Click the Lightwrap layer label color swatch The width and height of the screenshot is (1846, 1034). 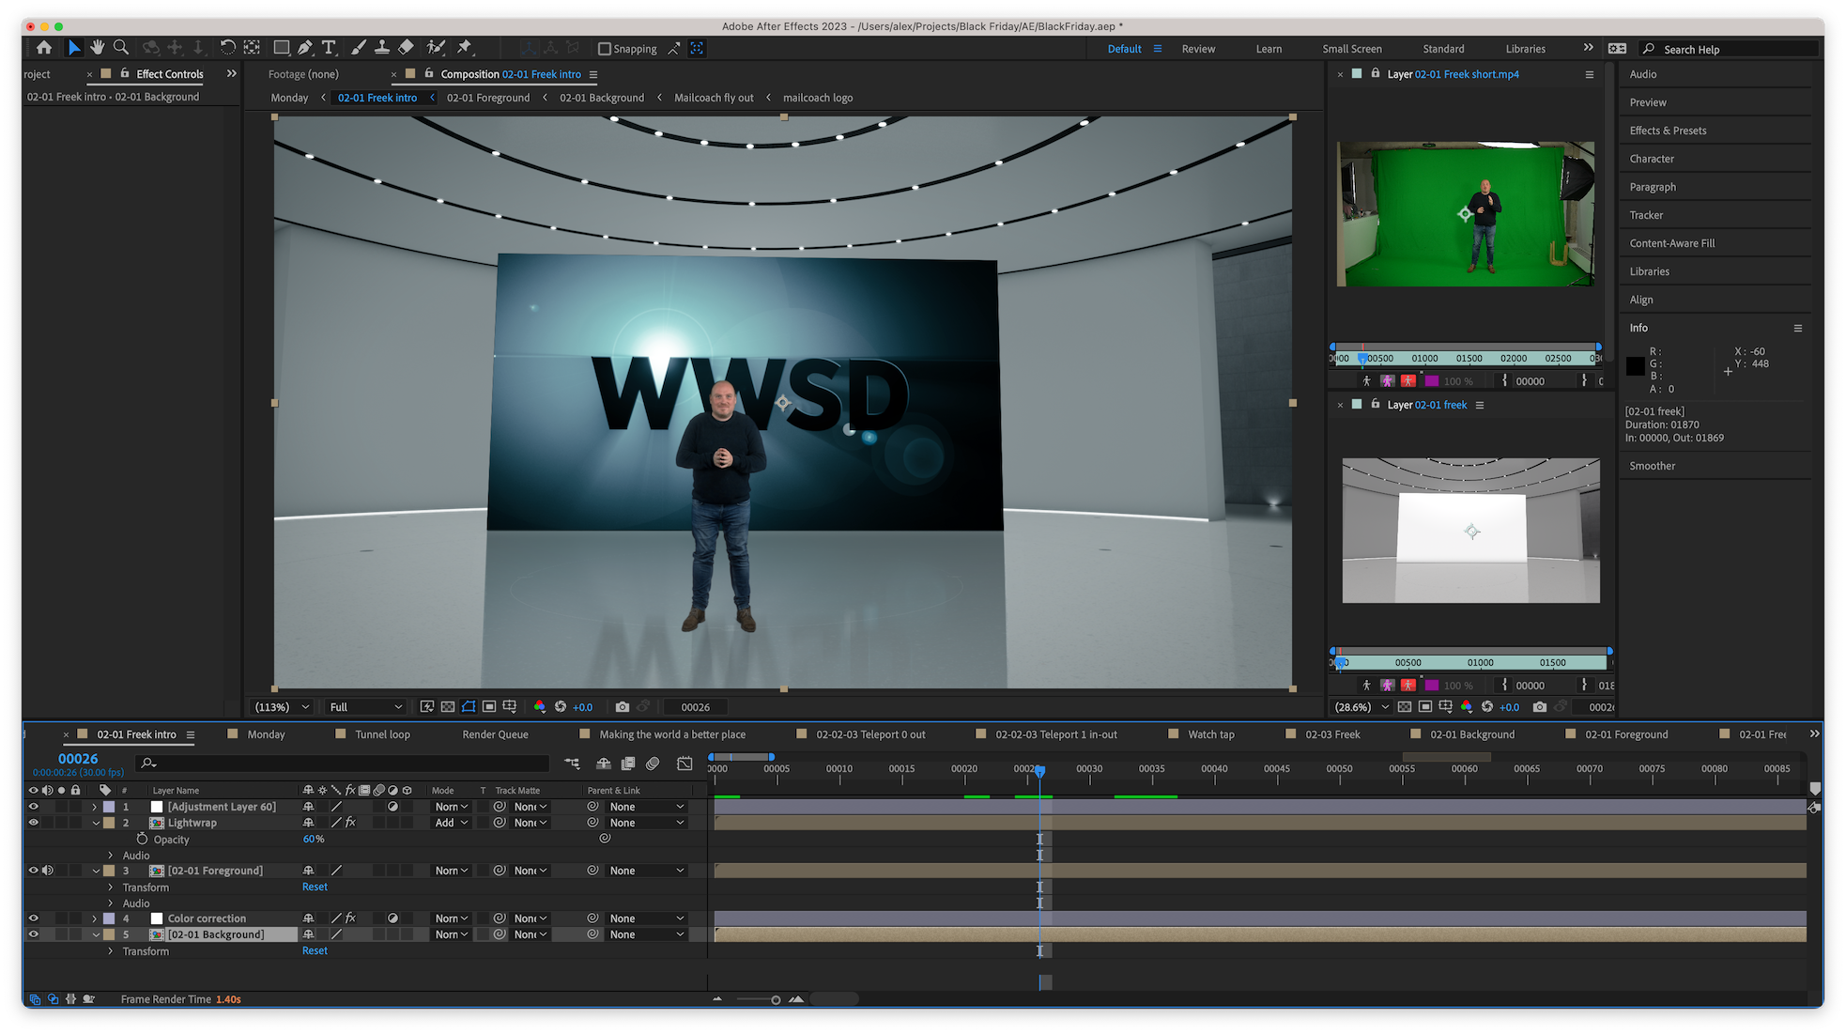(109, 823)
